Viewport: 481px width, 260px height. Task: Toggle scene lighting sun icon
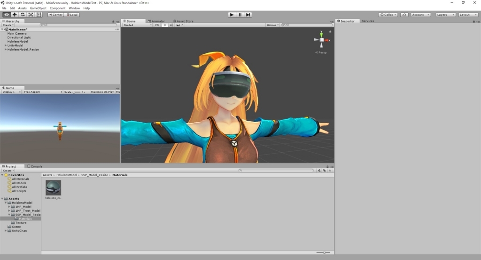165,25
